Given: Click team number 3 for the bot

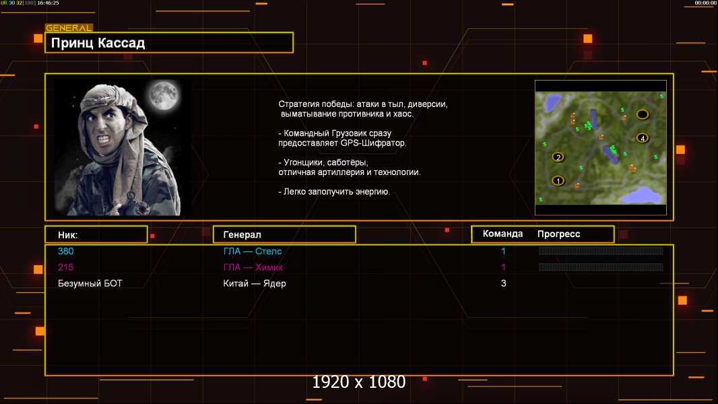Looking at the screenshot, I should tap(503, 283).
